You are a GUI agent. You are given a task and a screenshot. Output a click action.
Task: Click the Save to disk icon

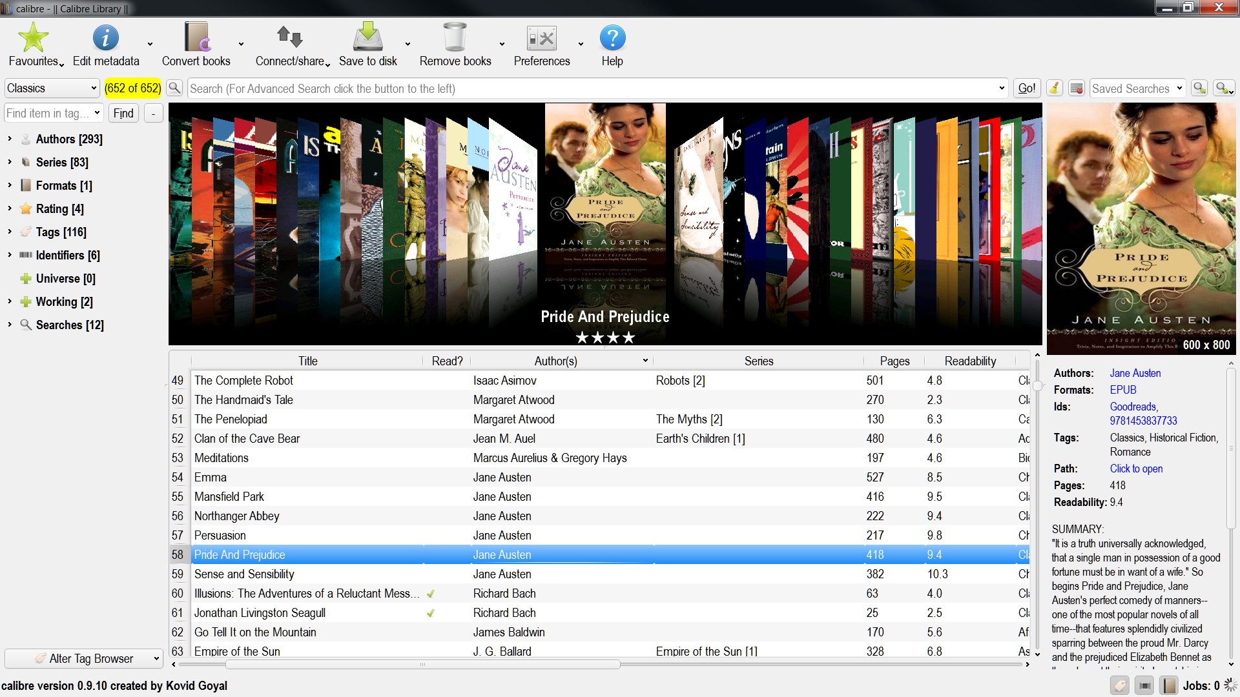(367, 39)
